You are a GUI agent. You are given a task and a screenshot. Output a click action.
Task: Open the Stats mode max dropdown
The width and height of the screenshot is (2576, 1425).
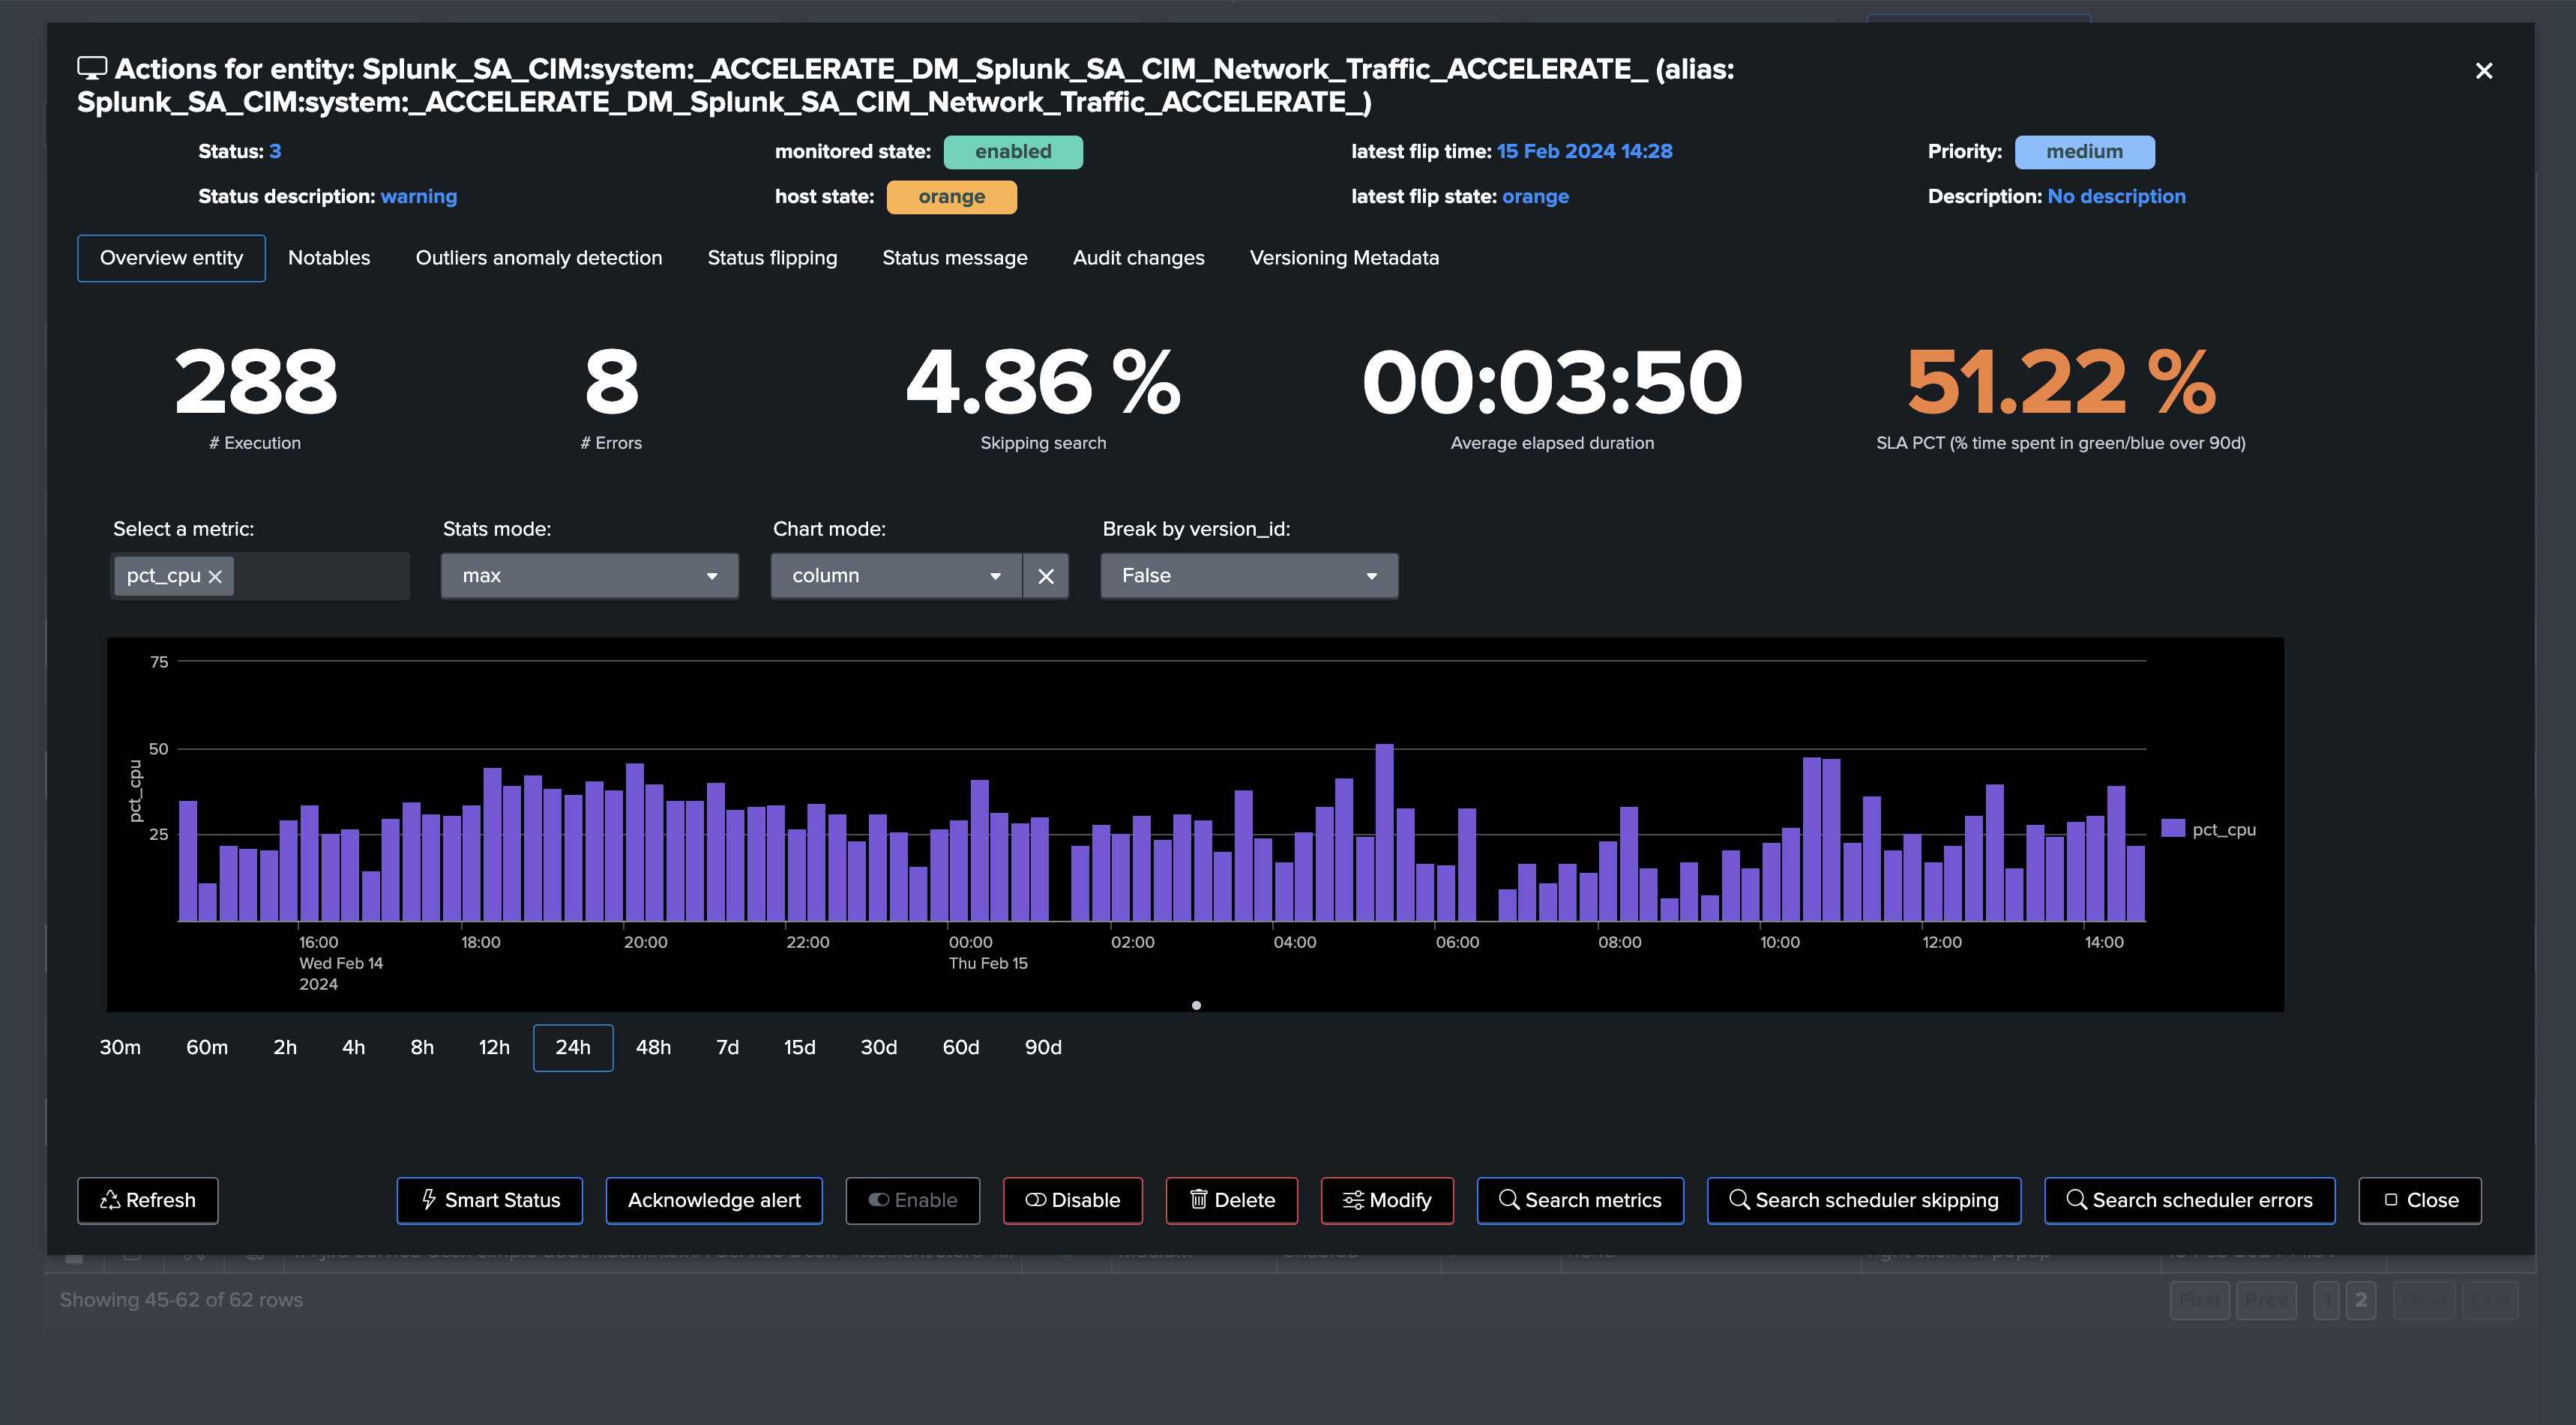tap(589, 577)
